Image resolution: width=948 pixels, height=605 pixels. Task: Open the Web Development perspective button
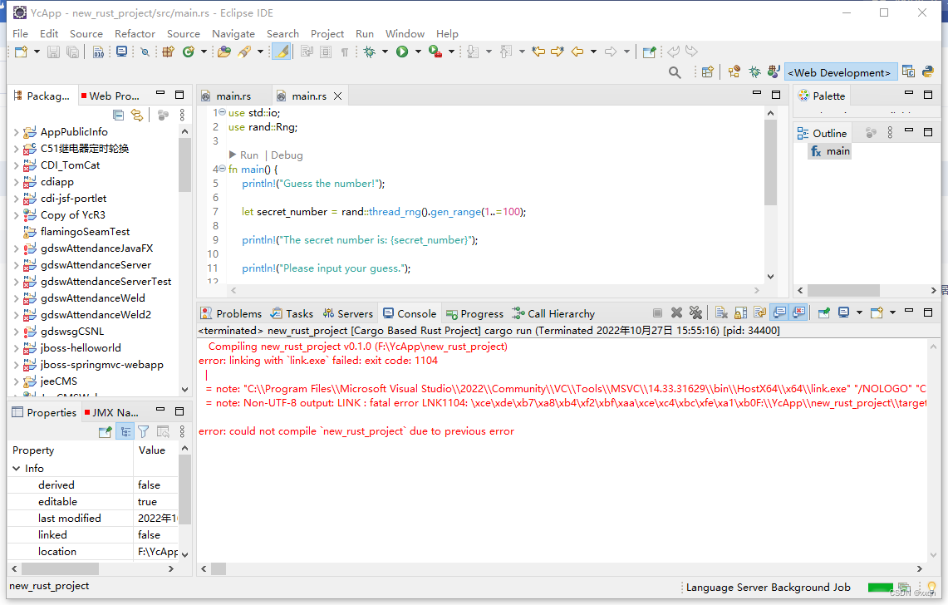point(840,72)
